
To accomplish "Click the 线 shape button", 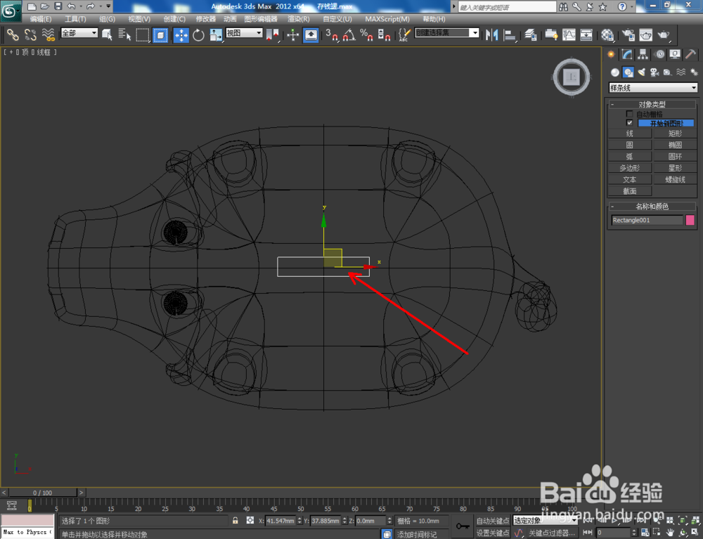I will tap(629, 134).
